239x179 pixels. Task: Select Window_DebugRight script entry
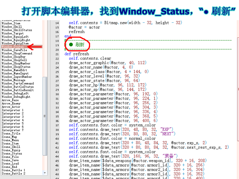[x=16, y=97]
